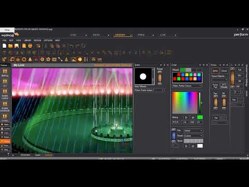Select the topmost fixture group icon in sidebar

5,71
